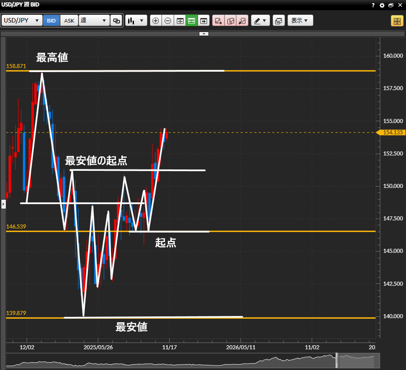Image resolution: width=406 pixels, height=370 pixels.
Task: Click the duplicate chart icon
Action: [x=231, y=21]
